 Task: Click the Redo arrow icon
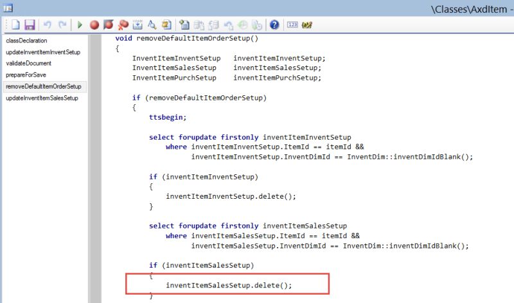pyautogui.click(x=62, y=24)
